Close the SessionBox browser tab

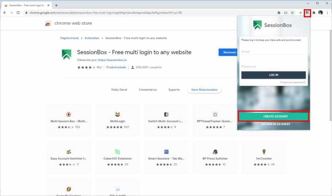tap(49, 5)
